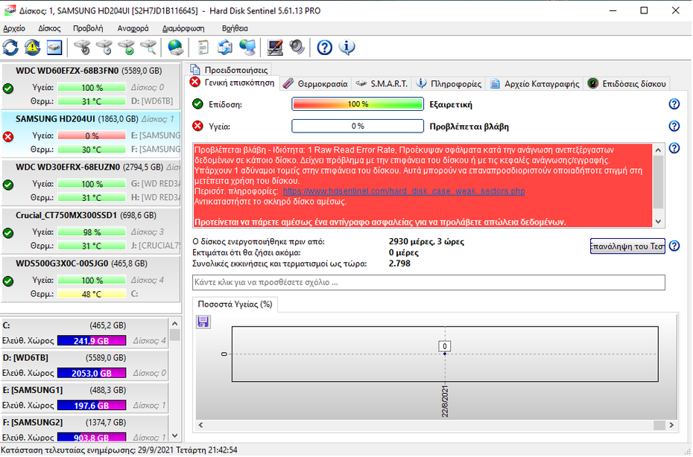The height and width of the screenshot is (457, 693).
Task: Click the red X status icon on SAMSUNG disk
Action: [x=8, y=137]
